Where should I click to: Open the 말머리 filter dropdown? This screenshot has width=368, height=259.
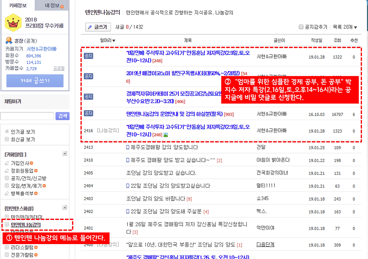pos(108,40)
